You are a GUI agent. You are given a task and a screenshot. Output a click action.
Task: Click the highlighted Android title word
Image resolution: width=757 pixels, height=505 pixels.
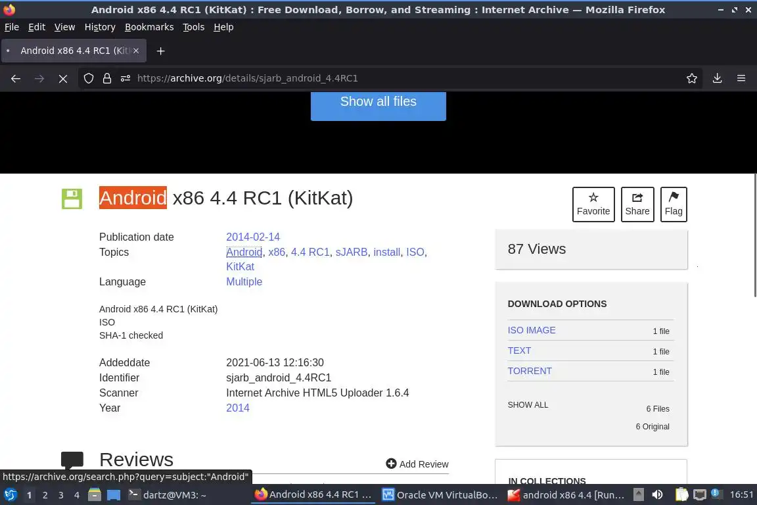click(x=133, y=198)
